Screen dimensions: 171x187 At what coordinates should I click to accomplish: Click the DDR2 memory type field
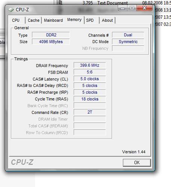[51, 35]
